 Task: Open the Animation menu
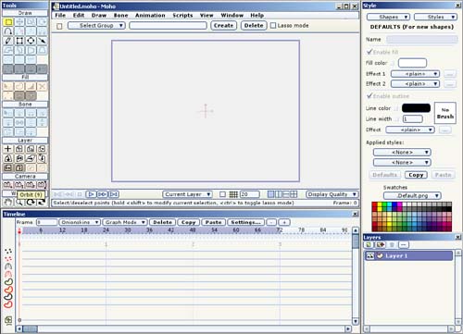point(150,15)
